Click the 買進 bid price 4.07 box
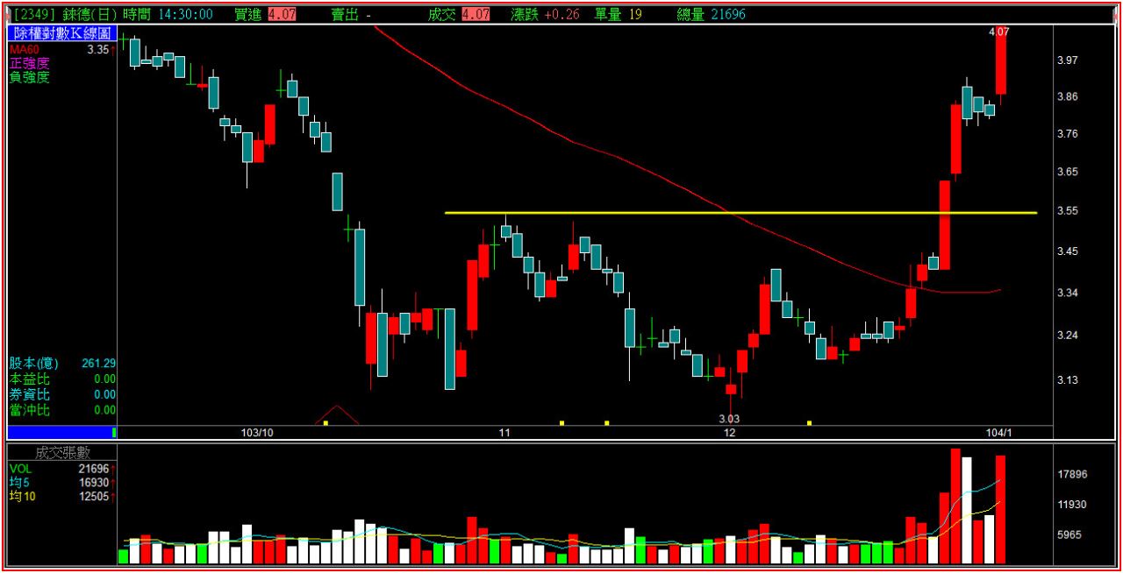 tap(282, 15)
